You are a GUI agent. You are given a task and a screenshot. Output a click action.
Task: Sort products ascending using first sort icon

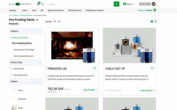[x=55, y=21]
